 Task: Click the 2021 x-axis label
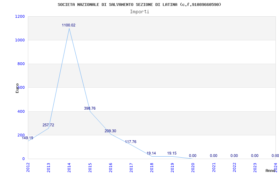pos(214,167)
